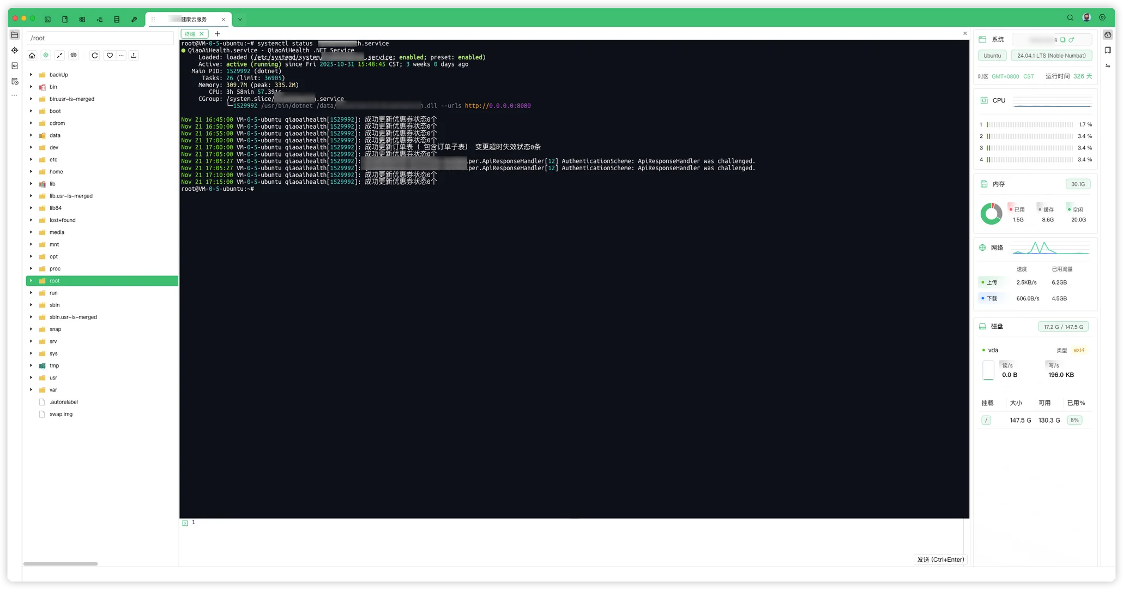
Task: Toggle the favorites heart icon
Action: pos(110,55)
